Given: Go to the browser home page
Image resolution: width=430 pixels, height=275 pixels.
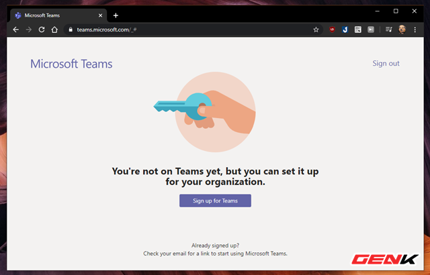Looking at the screenshot, I should pos(54,30).
